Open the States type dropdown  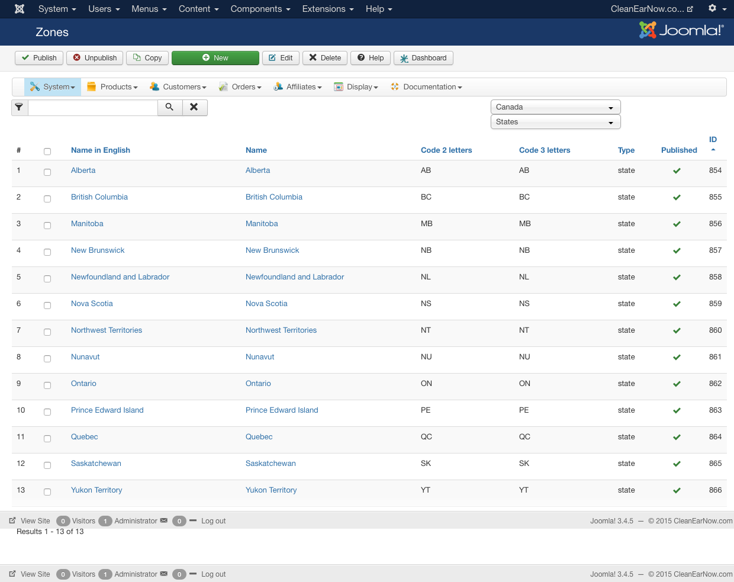coord(555,122)
